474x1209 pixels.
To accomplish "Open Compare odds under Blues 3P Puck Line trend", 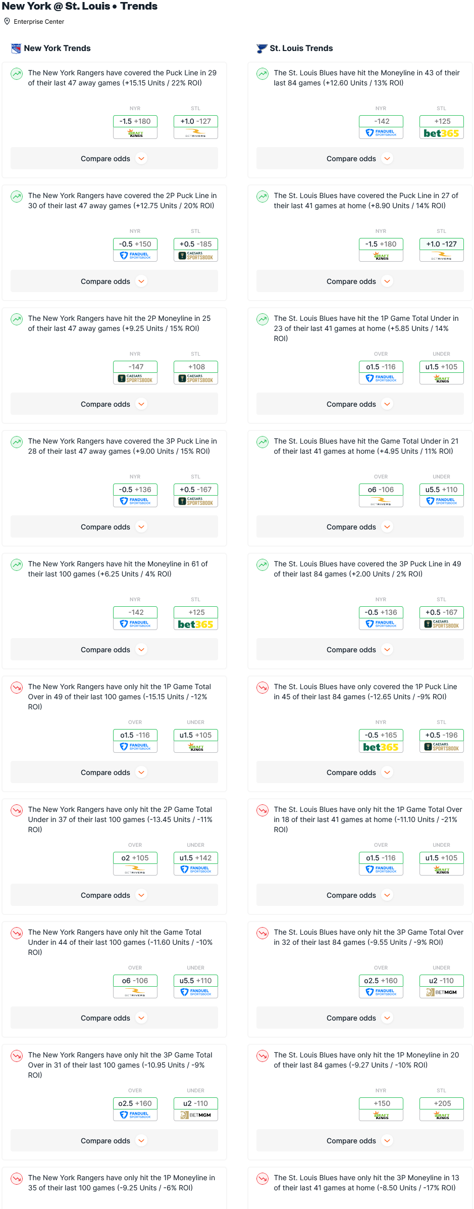I will pyautogui.click(x=360, y=650).
